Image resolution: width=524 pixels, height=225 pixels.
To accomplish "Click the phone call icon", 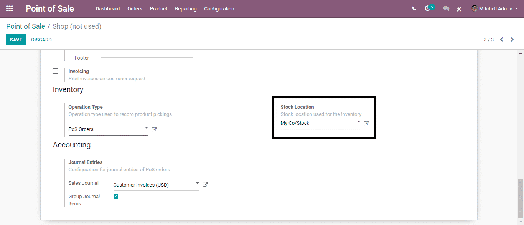I will (x=414, y=8).
